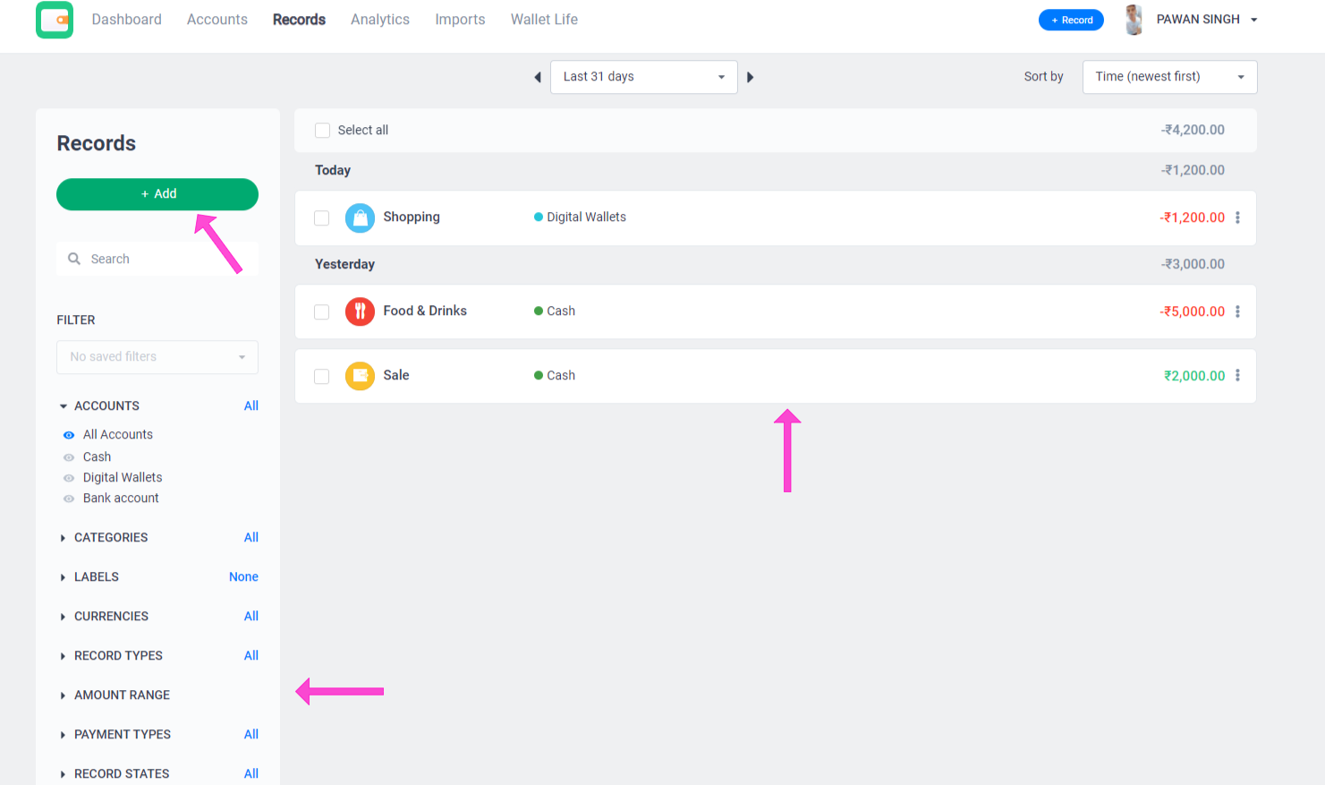Click the Wallet app logo icon

coord(55,20)
